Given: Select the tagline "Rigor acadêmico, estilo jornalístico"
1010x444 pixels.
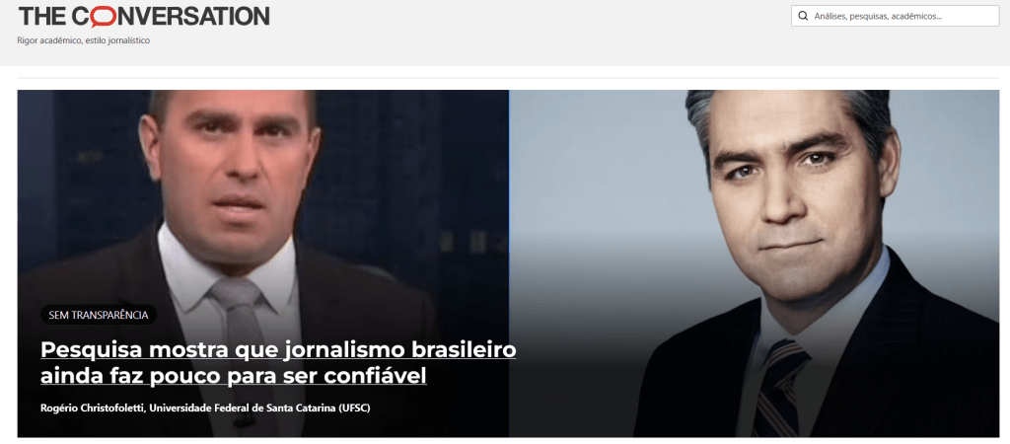Looking at the screenshot, I should coord(84,40).
